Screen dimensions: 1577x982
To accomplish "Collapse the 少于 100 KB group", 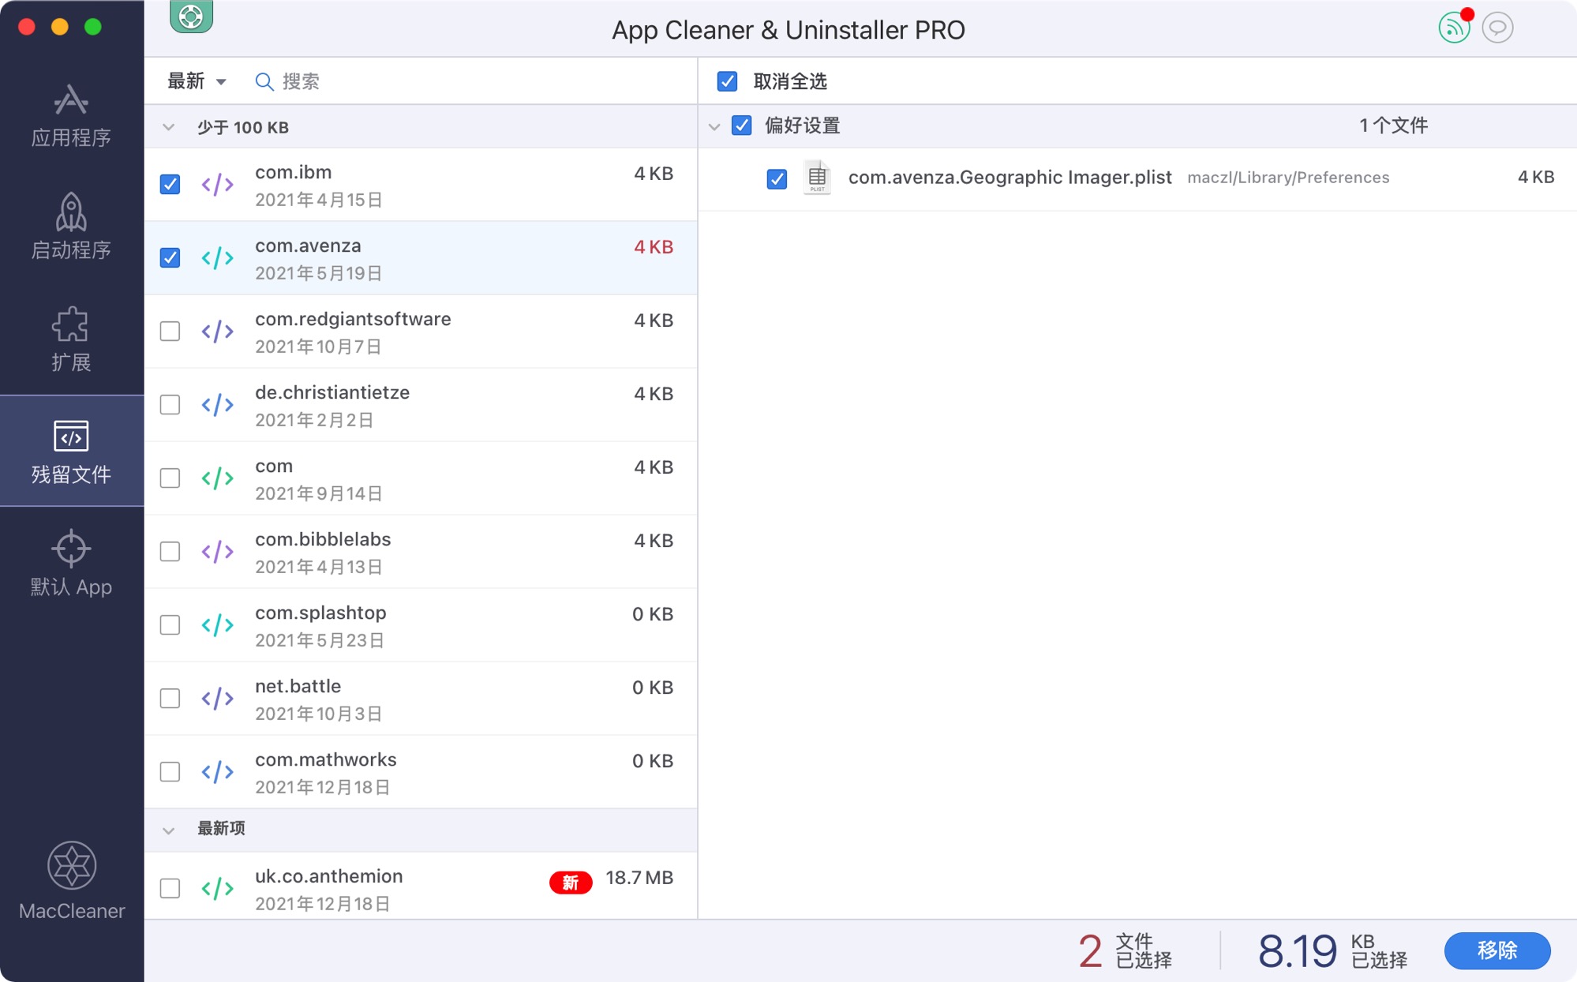I will 168,127.
